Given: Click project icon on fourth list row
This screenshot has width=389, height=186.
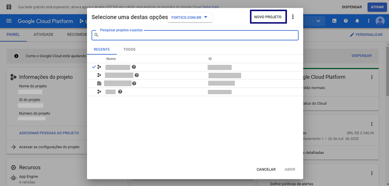Looking at the screenshot, I should (x=99, y=92).
